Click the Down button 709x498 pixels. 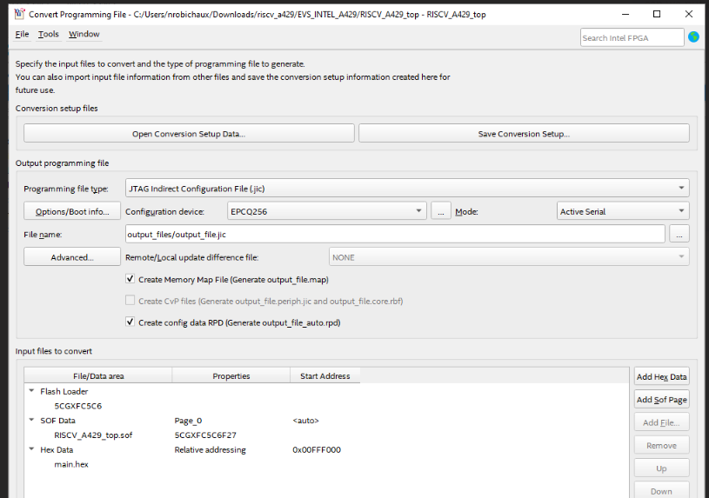click(x=661, y=491)
